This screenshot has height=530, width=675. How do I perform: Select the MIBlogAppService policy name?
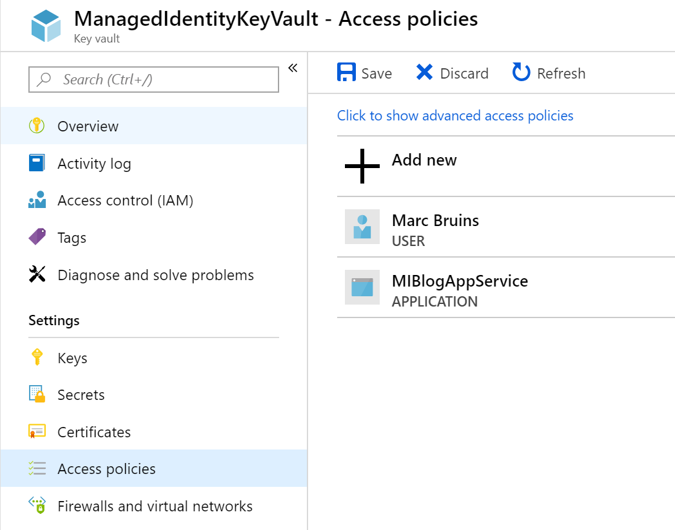[x=460, y=281]
